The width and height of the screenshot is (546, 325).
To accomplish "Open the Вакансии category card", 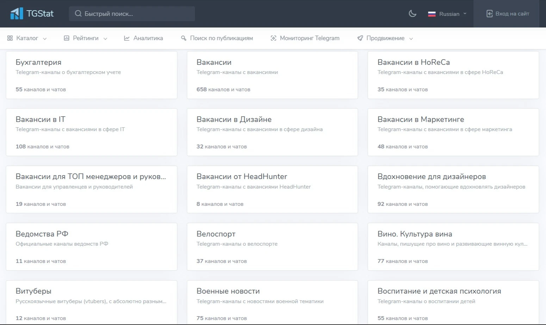I will click(x=272, y=75).
